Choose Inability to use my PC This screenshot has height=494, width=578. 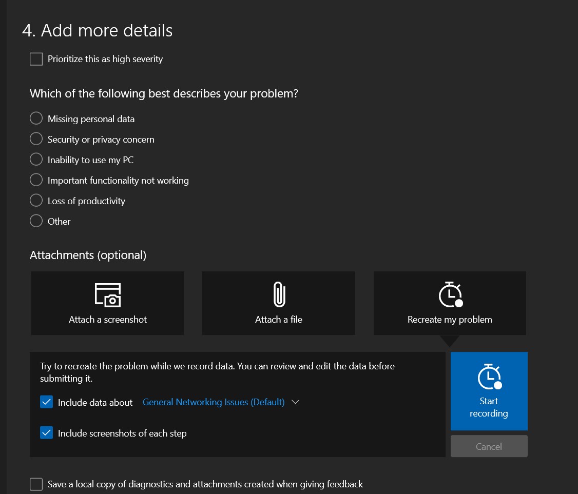point(36,160)
